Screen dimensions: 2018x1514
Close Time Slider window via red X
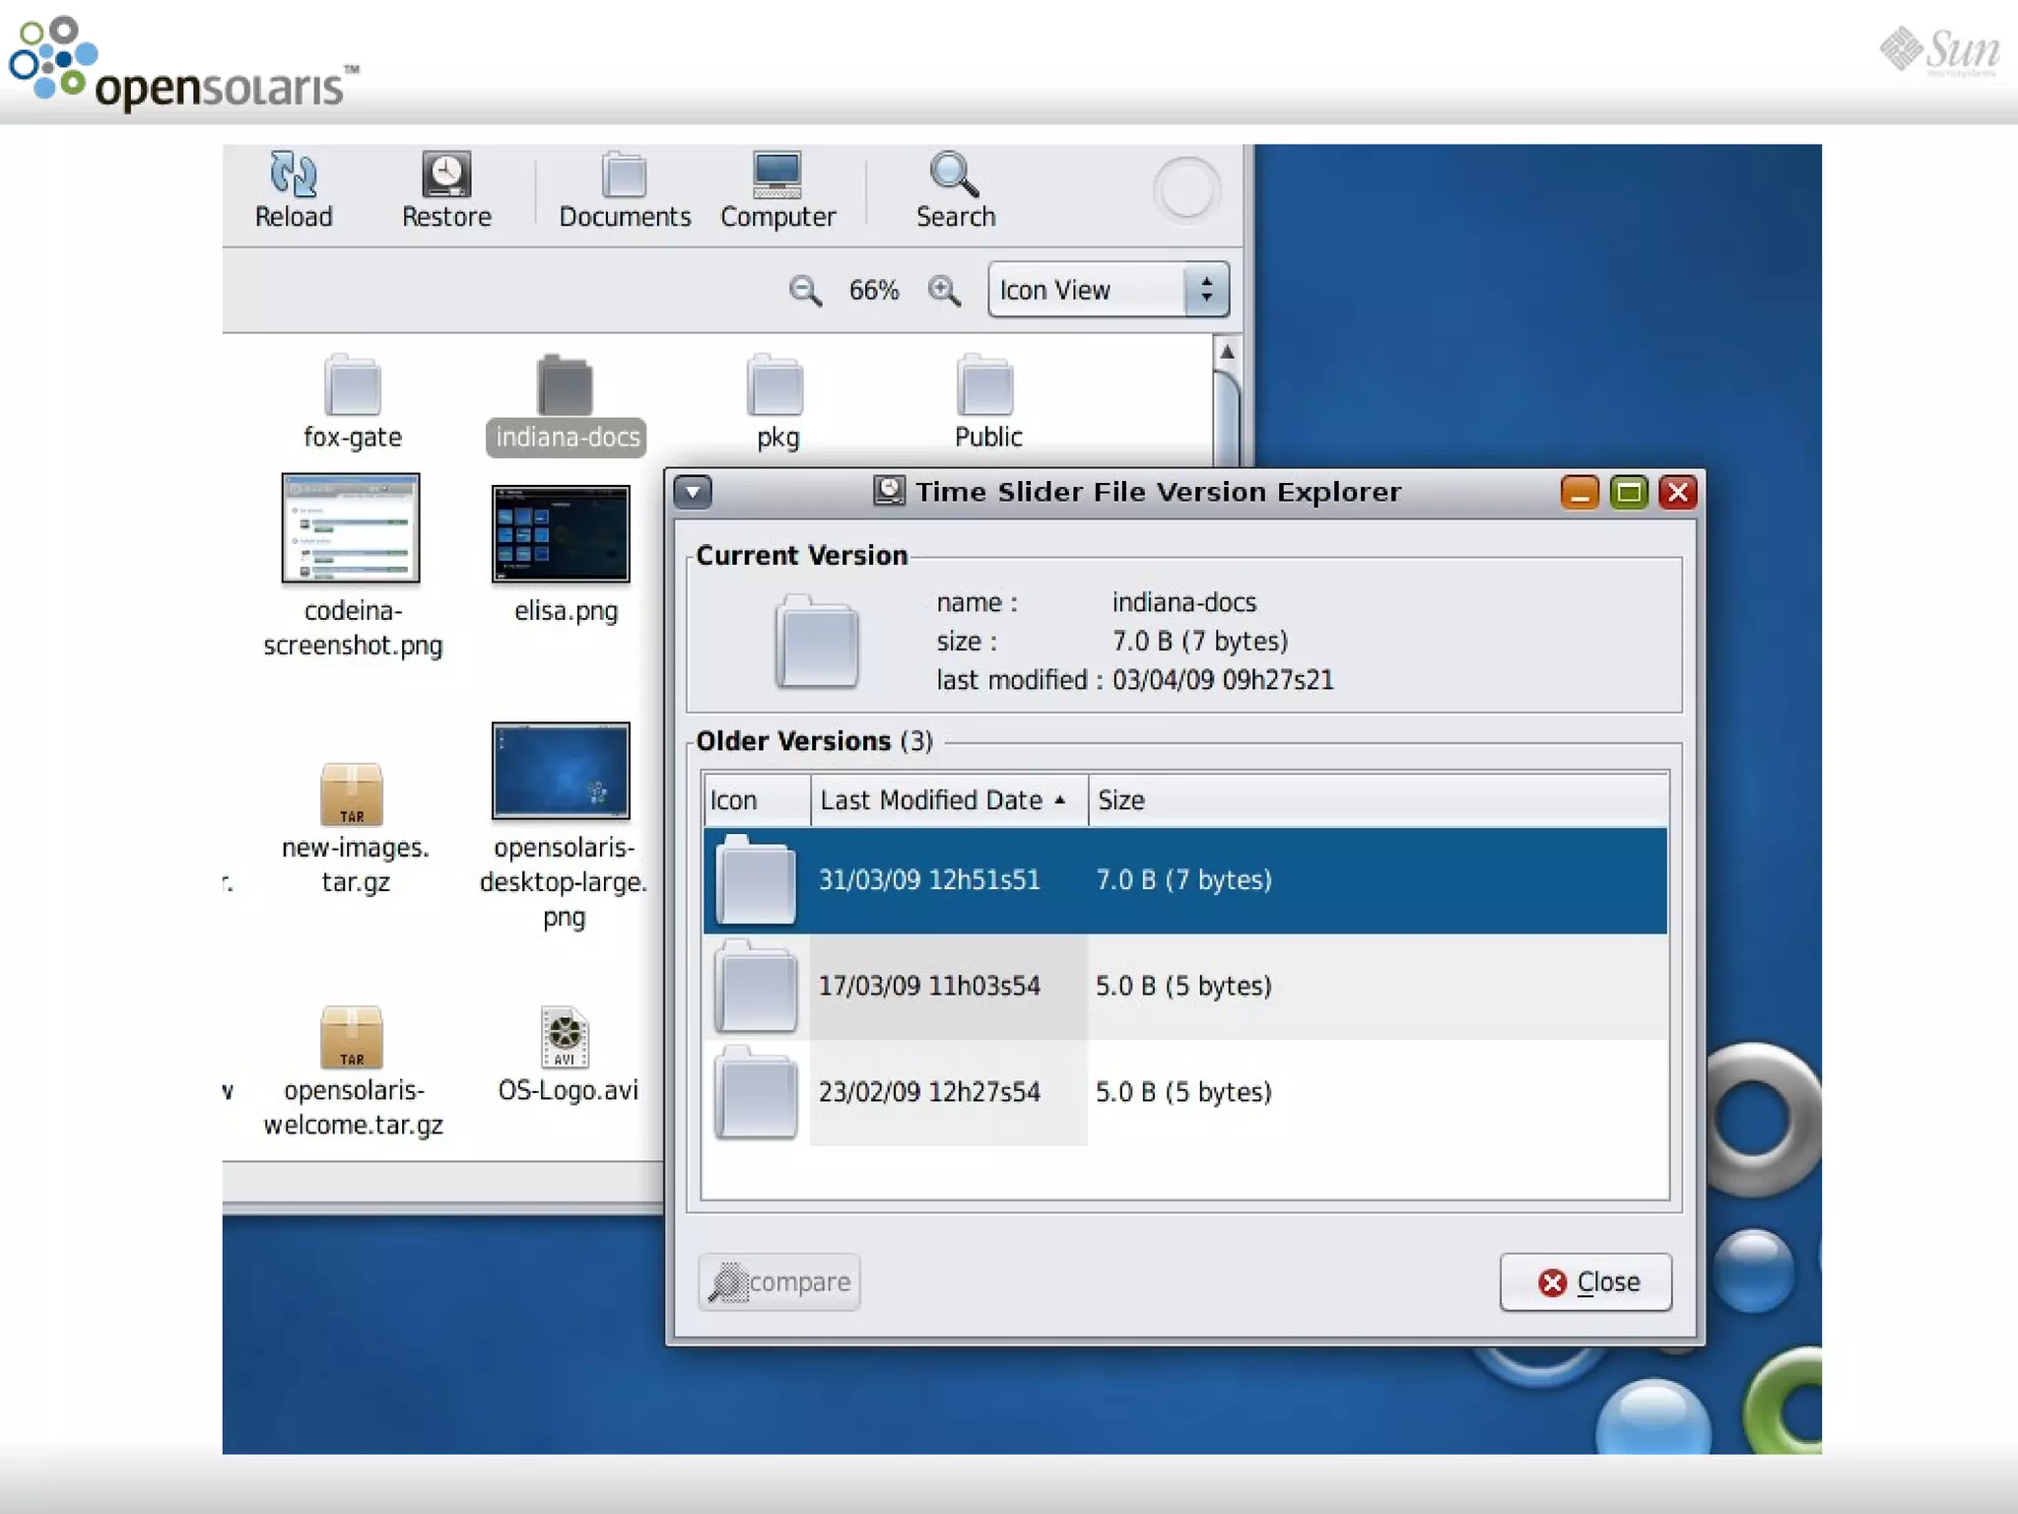click(x=1678, y=492)
